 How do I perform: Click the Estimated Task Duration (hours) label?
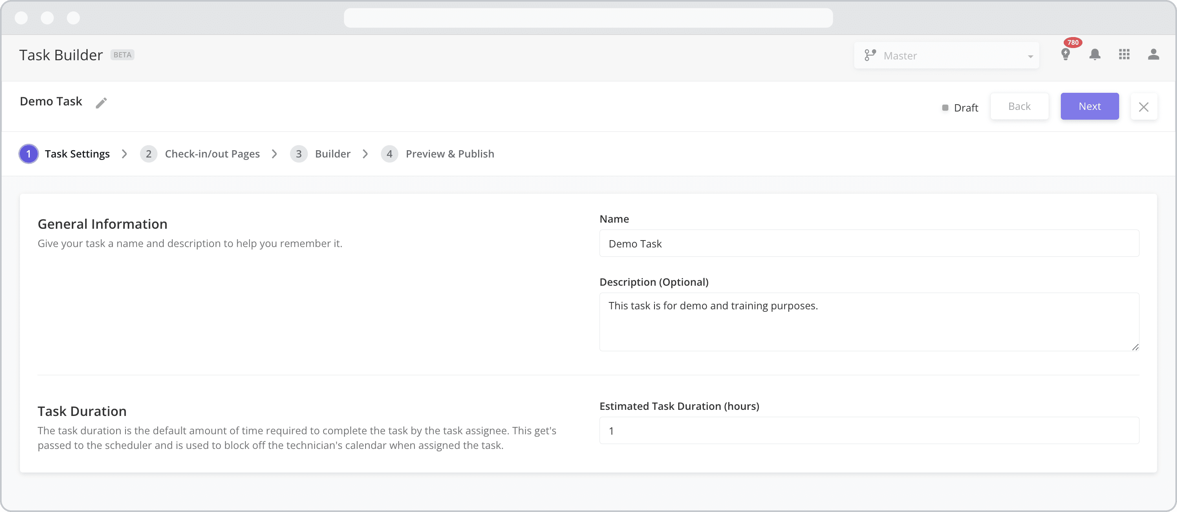pos(679,406)
